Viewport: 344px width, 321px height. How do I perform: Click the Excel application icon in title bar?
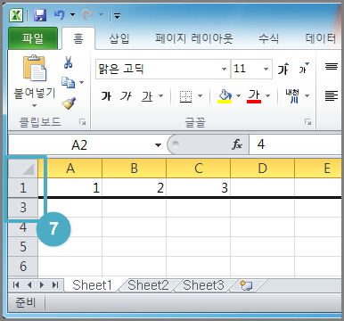click(x=16, y=15)
